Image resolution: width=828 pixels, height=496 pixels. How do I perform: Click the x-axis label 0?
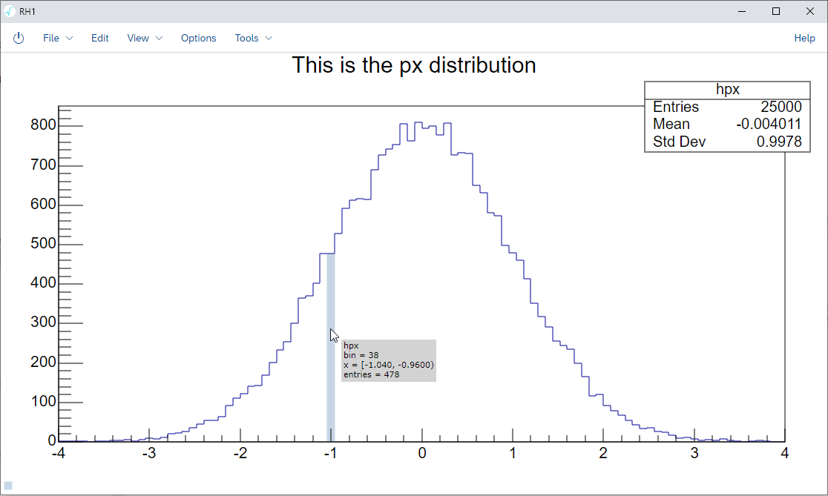pos(421,453)
